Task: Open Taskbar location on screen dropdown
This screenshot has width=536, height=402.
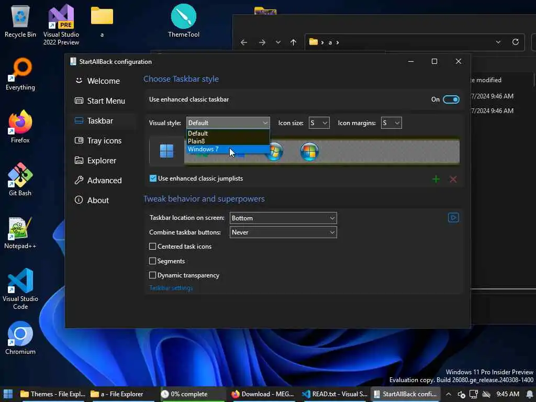Action: 283,218
